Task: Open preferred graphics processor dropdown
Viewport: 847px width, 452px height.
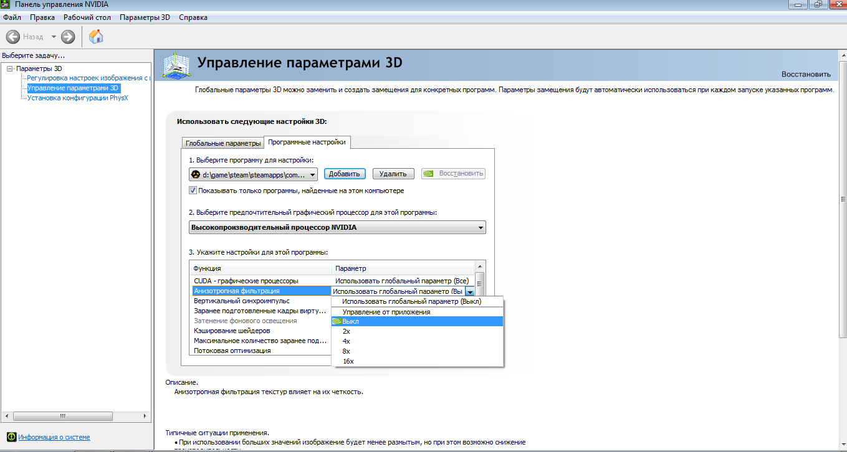Action: pyautogui.click(x=337, y=228)
